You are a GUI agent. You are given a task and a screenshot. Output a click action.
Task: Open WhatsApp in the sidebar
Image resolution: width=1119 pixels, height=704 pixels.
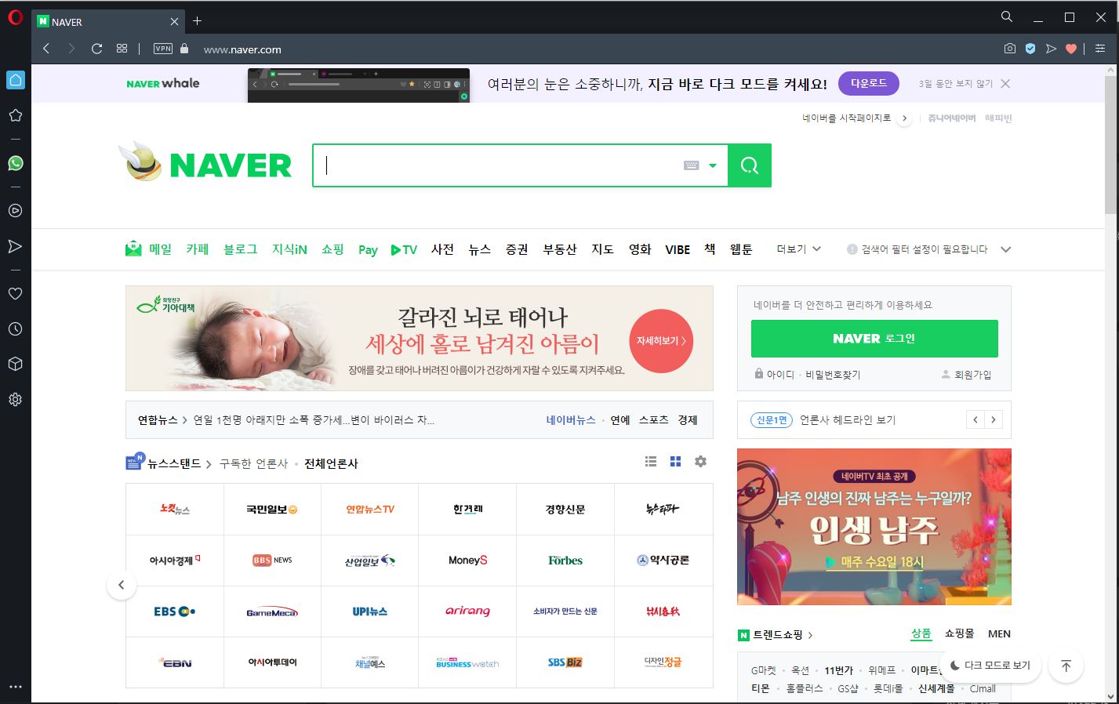15,163
